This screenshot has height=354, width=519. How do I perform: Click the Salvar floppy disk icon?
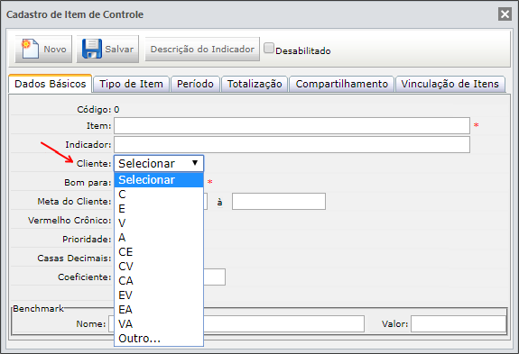pyautogui.click(x=92, y=49)
